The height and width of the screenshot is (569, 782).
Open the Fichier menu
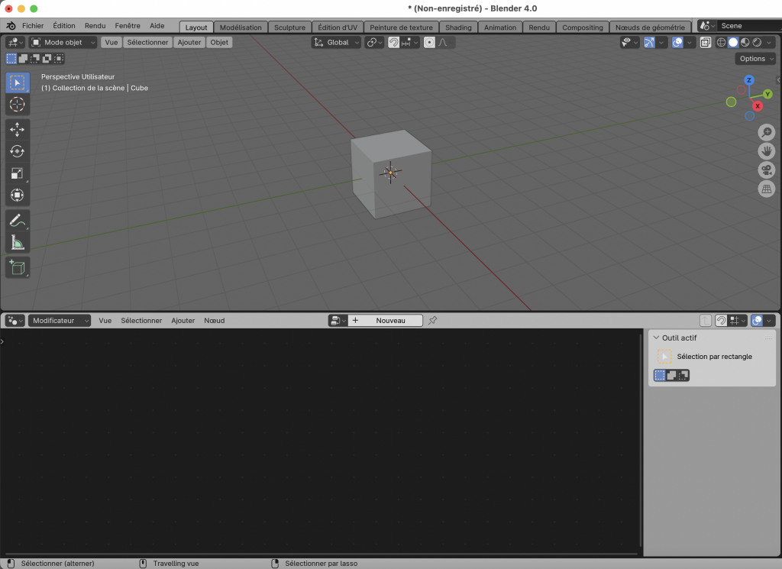pyautogui.click(x=33, y=26)
